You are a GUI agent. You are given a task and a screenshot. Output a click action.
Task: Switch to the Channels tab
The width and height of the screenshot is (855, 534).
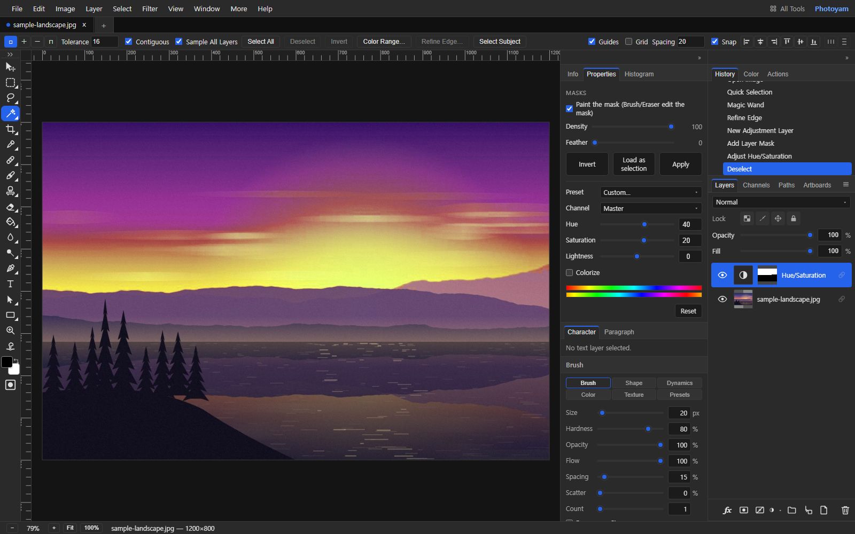click(x=756, y=185)
